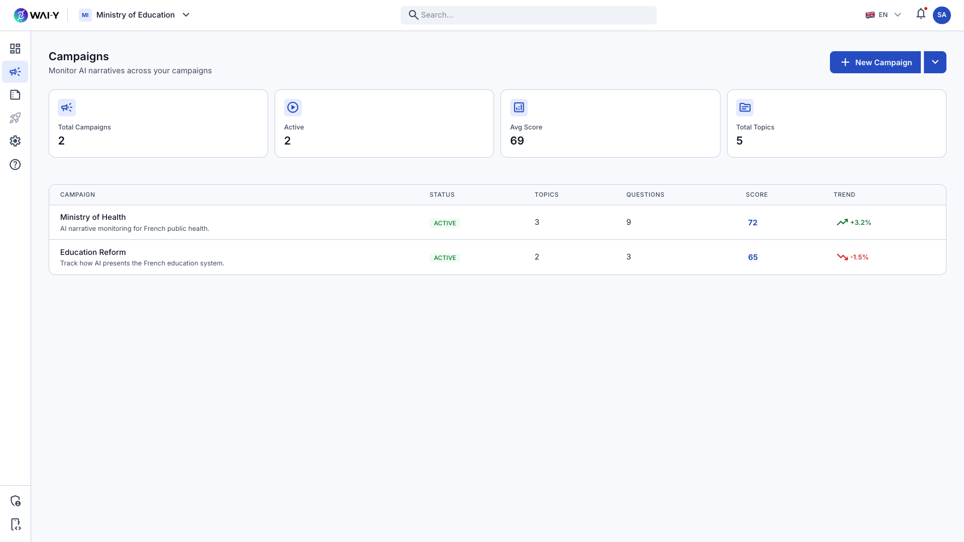
Task: Click inside the Search field
Action: (528, 15)
